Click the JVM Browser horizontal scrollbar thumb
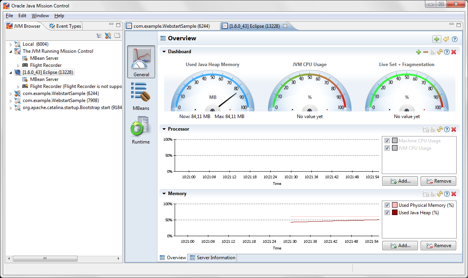The height and width of the screenshot is (278, 468). point(45,258)
